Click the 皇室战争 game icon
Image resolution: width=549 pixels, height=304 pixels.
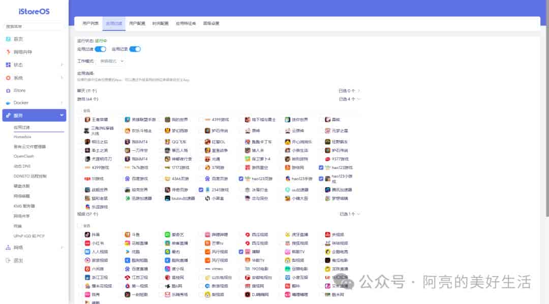click(x=207, y=150)
